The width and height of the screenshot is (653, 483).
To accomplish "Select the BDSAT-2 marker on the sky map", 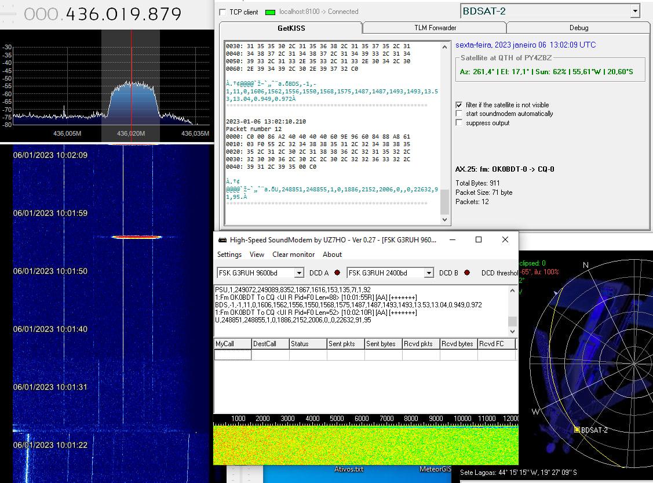I will point(577,430).
